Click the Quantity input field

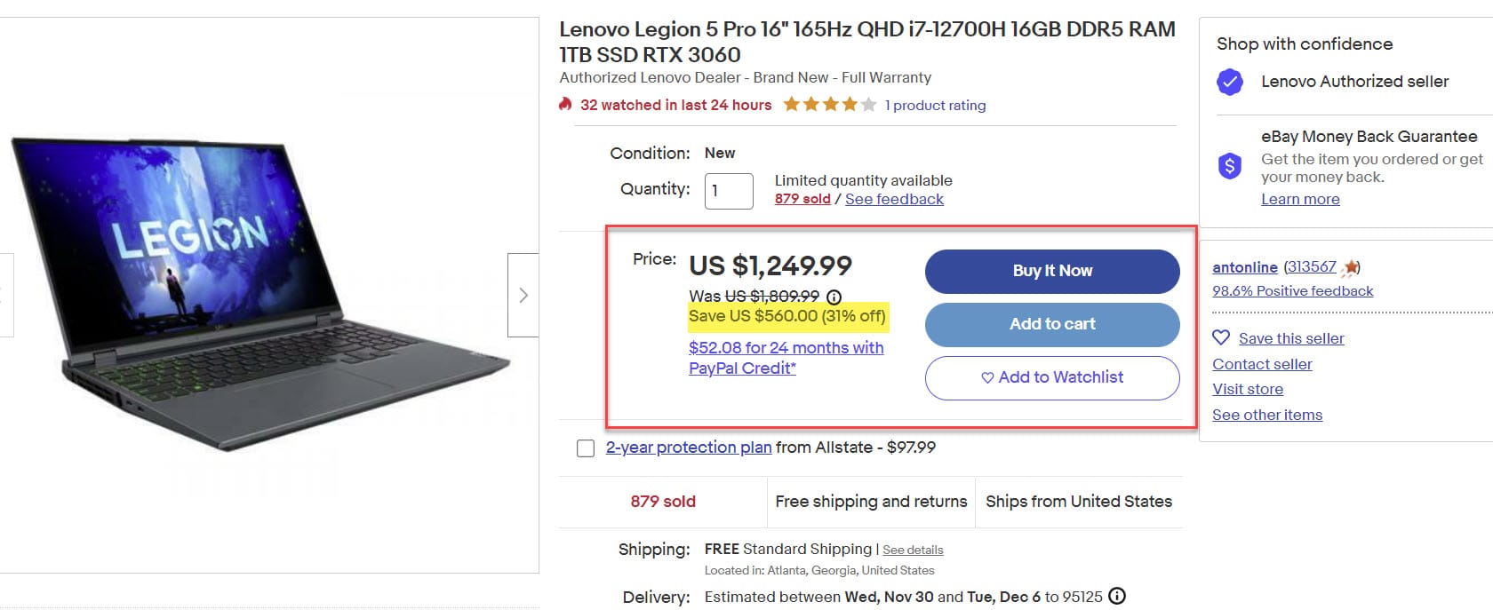[x=728, y=191]
